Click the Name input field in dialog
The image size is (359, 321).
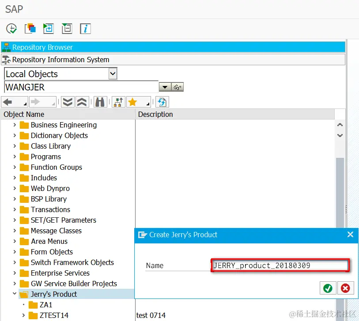(280, 265)
